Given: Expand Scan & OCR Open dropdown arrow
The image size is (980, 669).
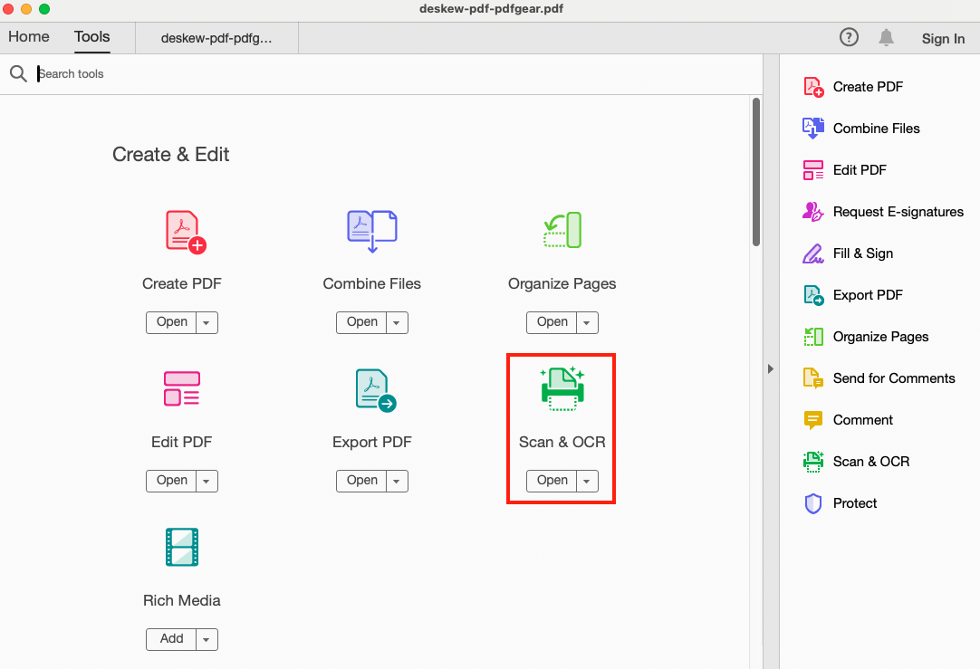Looking at the screenshot, I should (x=587, y=482).
